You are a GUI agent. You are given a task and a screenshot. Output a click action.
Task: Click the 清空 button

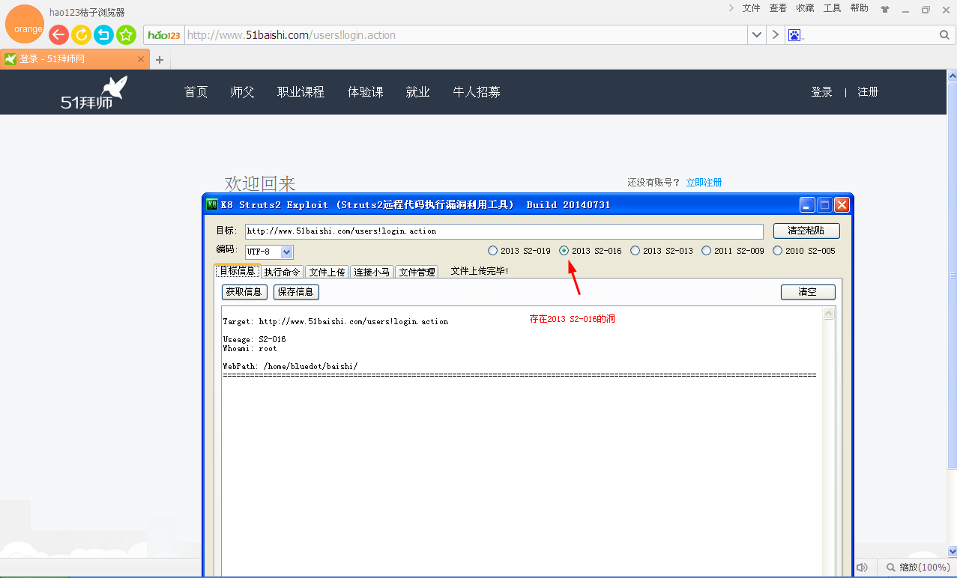(808, 292)
